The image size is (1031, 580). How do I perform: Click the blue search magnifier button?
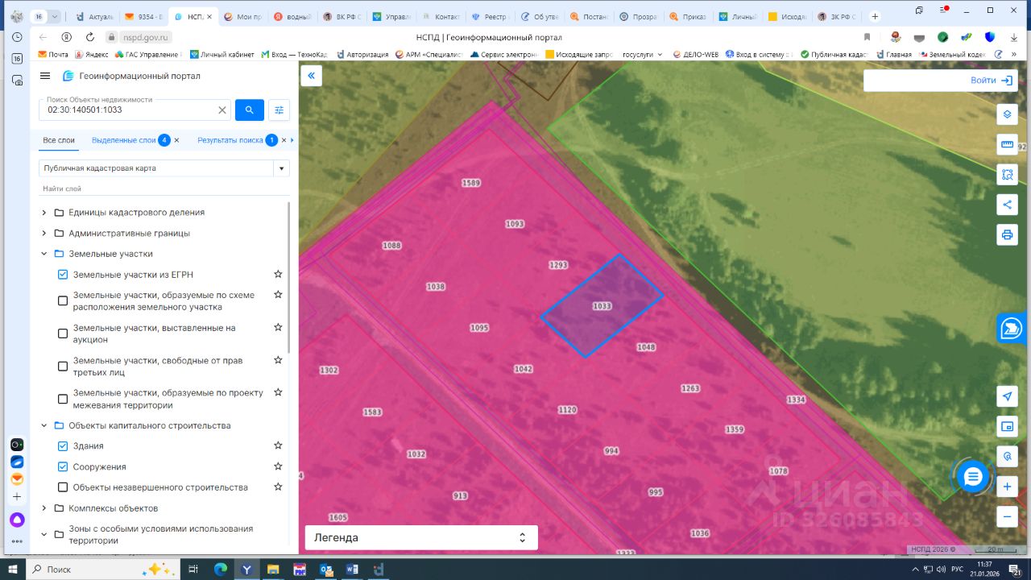(x=250, y=110)
